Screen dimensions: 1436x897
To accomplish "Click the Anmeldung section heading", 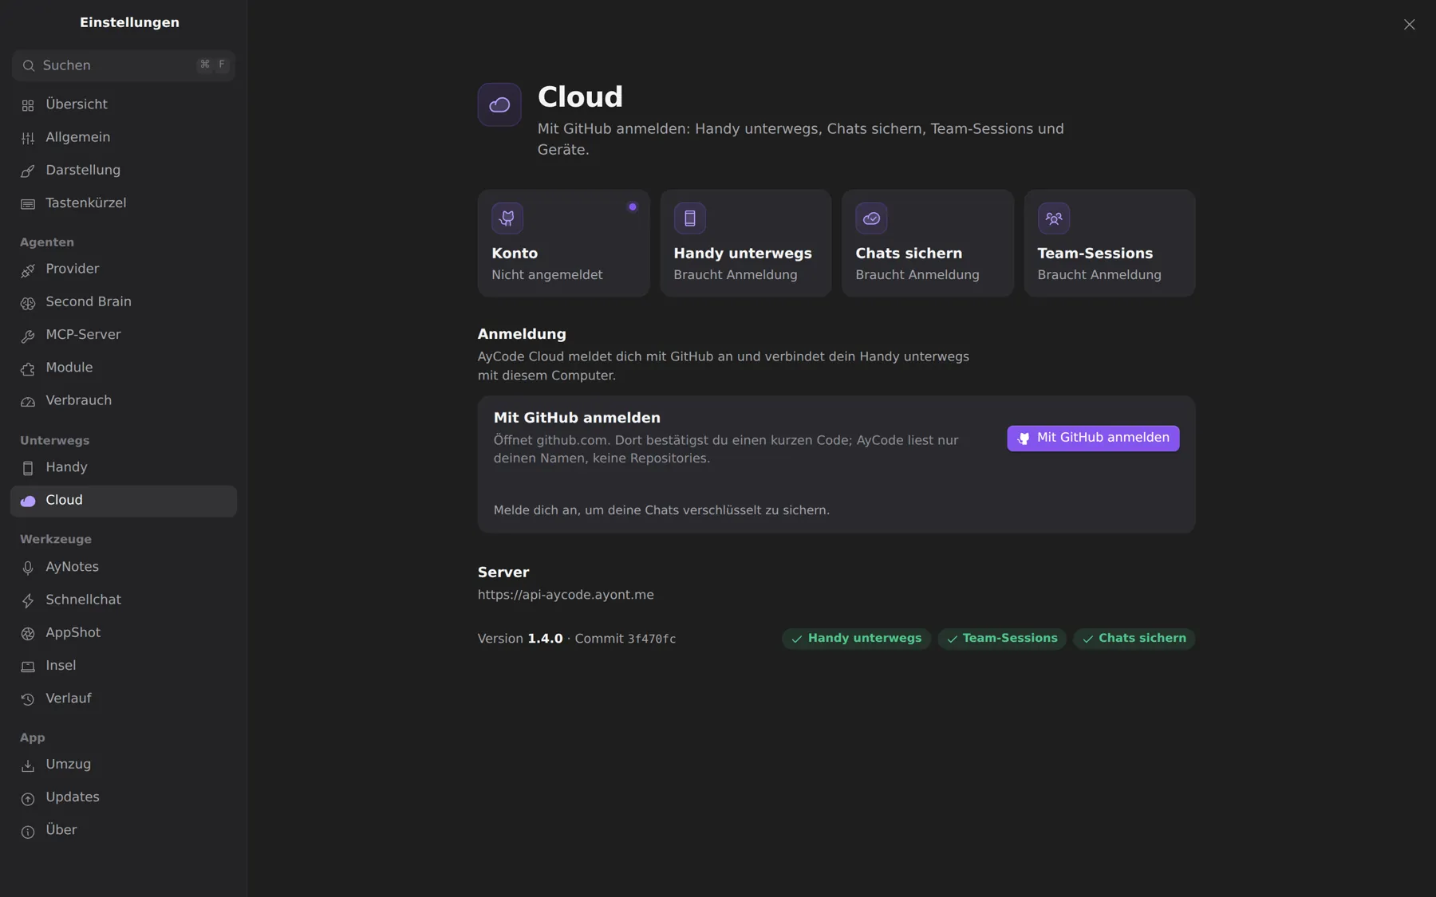I will (522, 334).
